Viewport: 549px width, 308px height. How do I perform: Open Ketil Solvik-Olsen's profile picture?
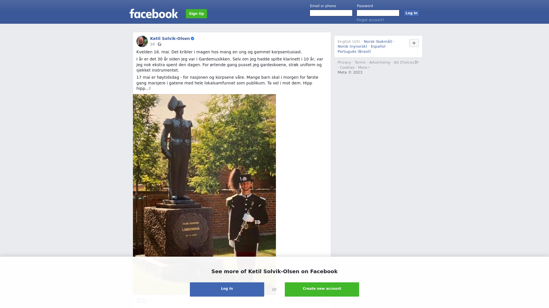click(x=142, y=41)
